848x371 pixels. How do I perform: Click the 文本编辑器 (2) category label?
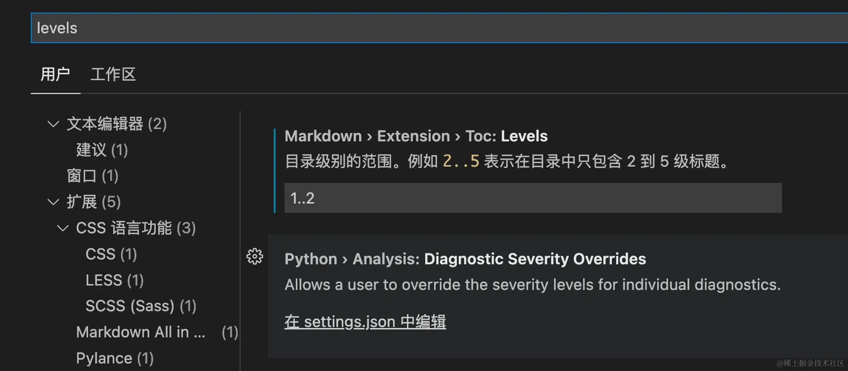[x=117, y=124]
